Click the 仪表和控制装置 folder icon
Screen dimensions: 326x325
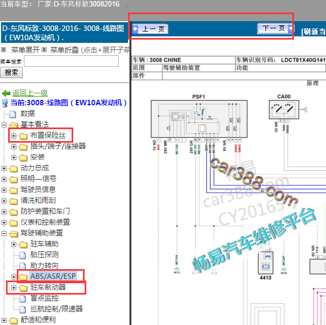tap(14, 222)
